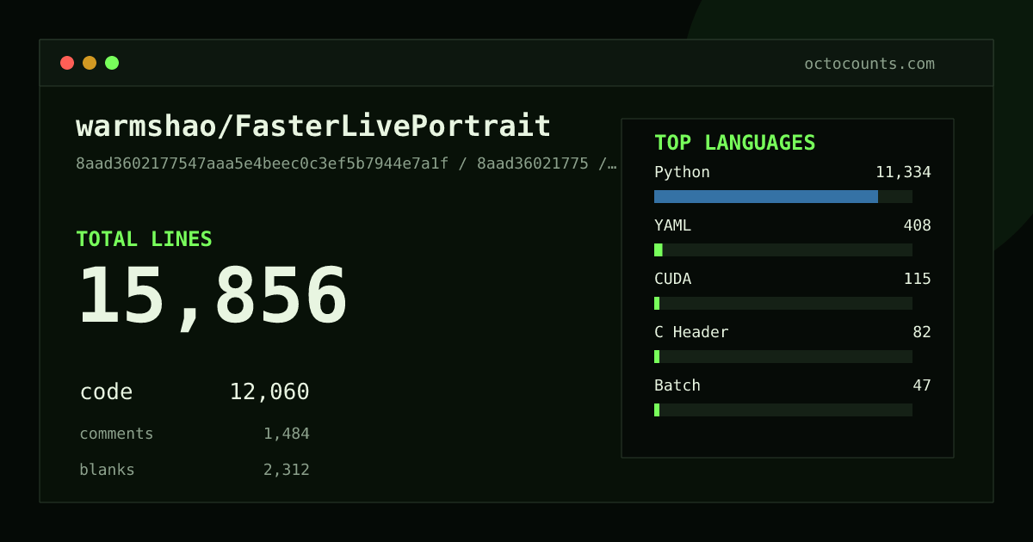Click the green maximize window dot
Viewport: 1033px width, 542px height.
tap(112, 63)
